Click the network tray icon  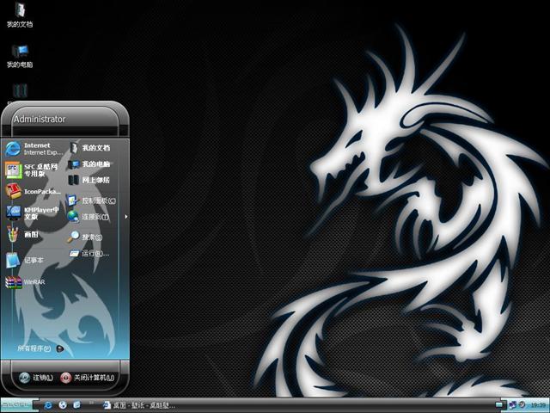point(513,405)
